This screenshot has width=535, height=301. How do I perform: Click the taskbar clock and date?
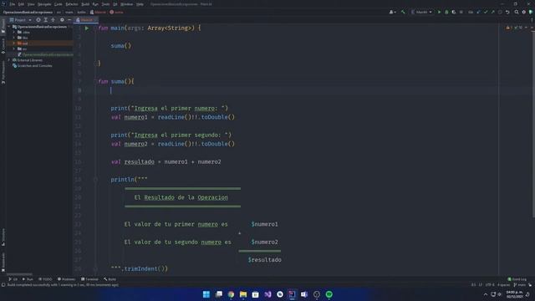(x=515, y=294)
